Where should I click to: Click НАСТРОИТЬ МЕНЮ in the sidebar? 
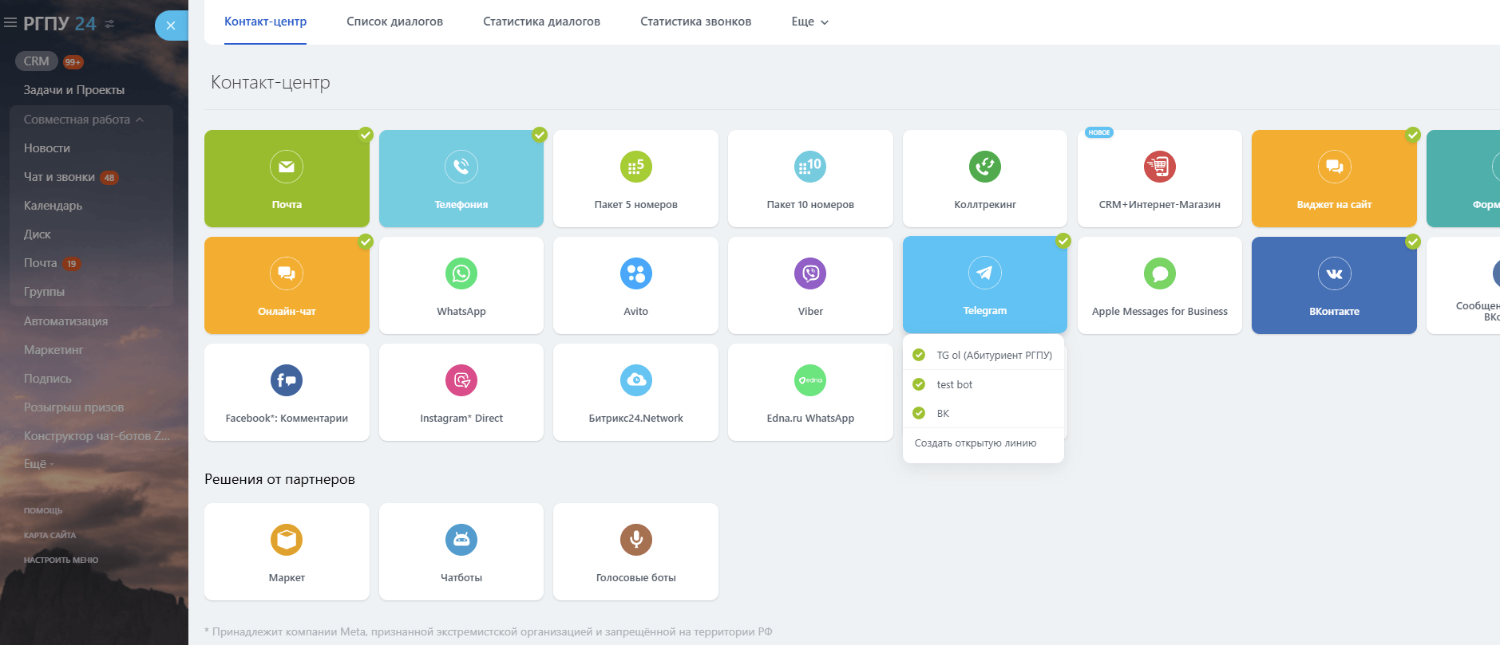point(61,560)
